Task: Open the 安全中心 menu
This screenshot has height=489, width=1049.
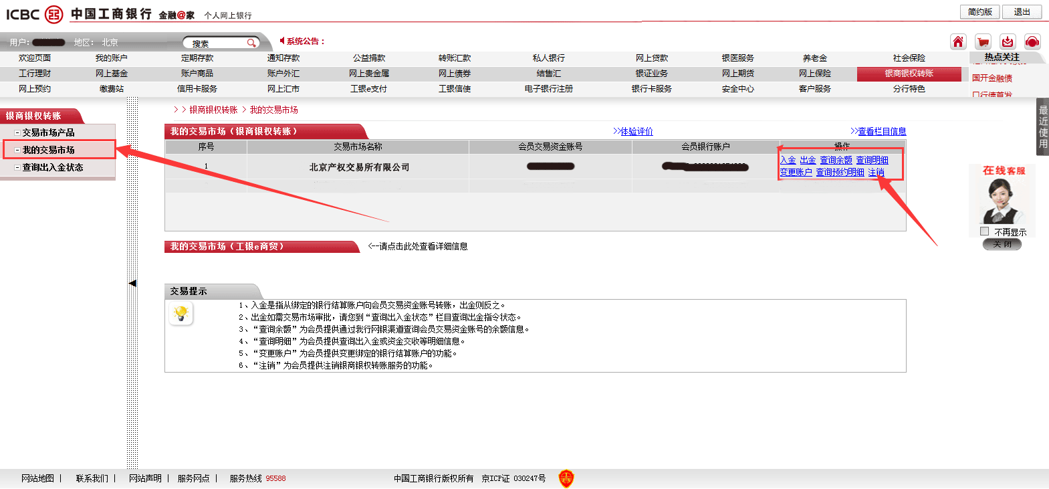Action: click(x=738, y=89)
